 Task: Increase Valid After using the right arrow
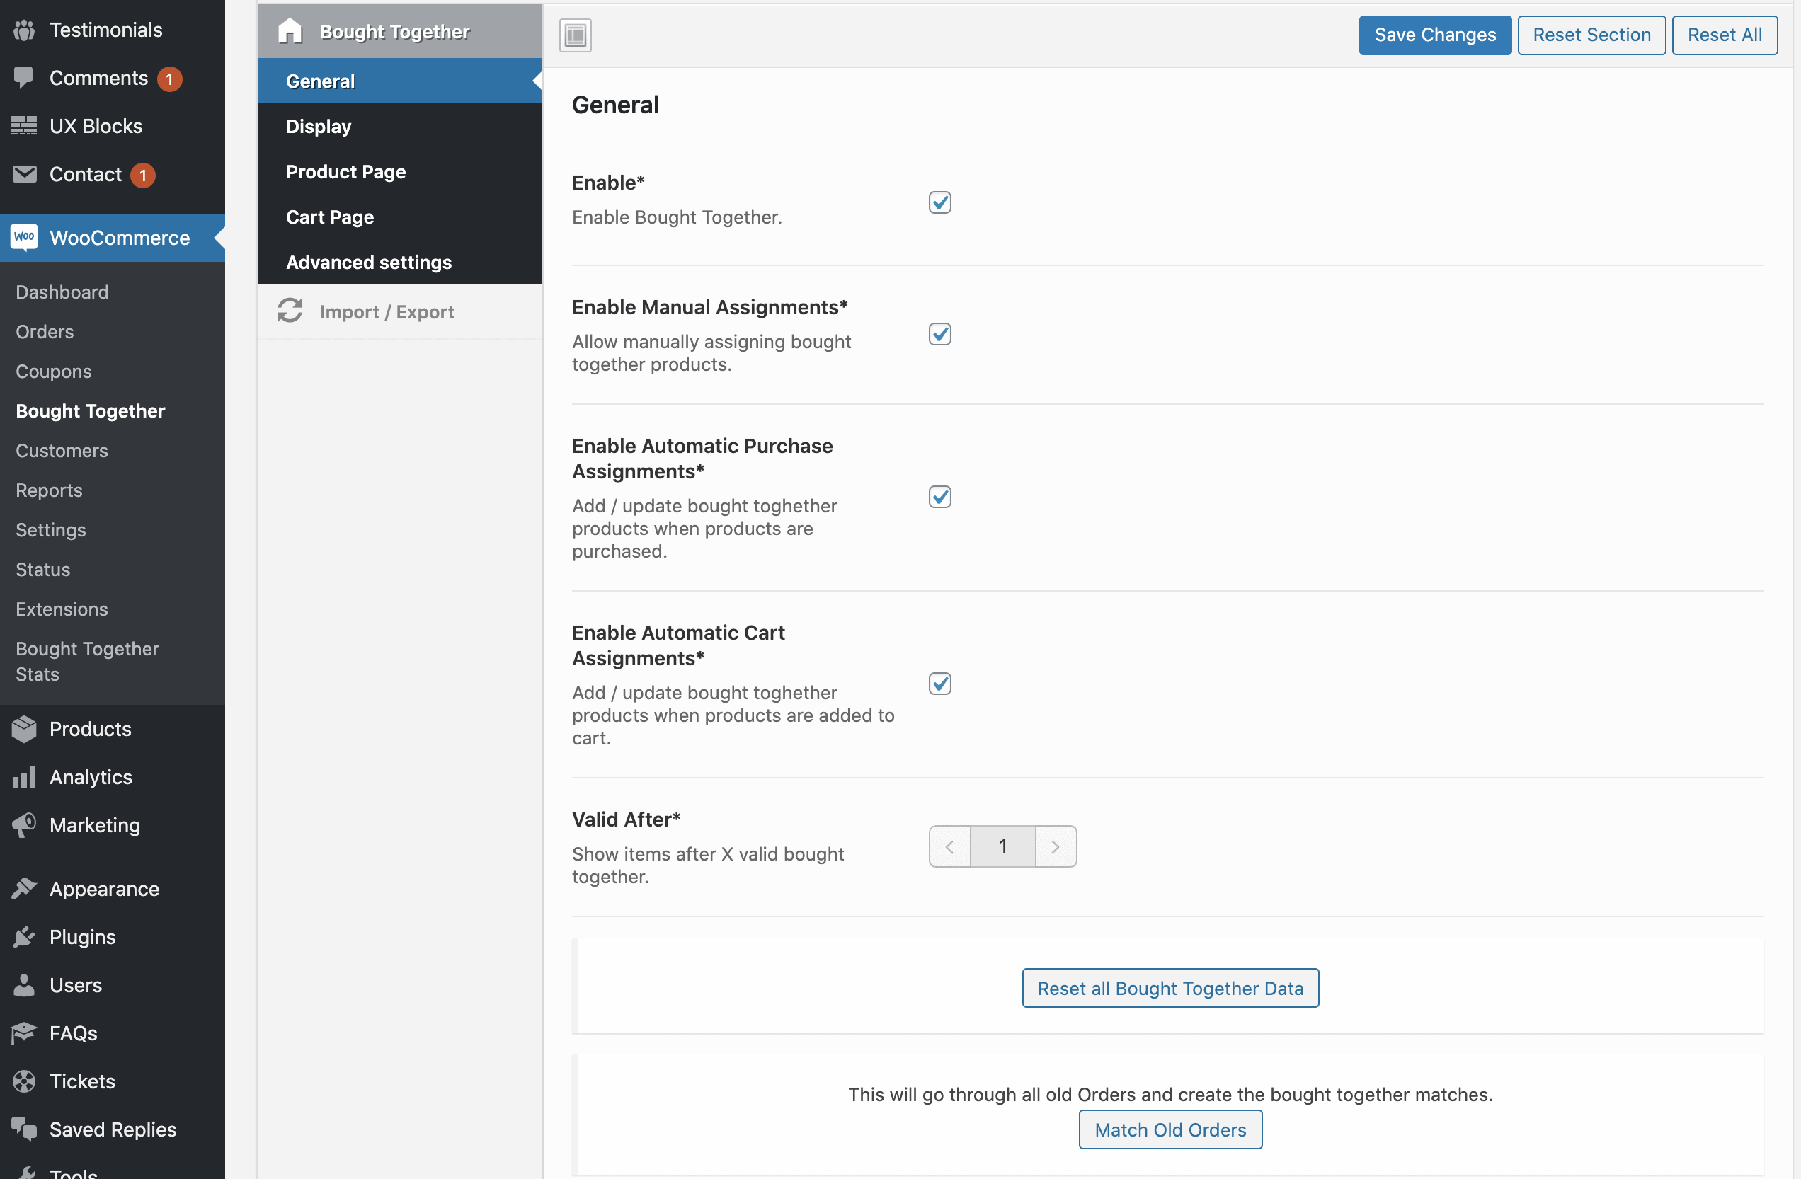click(x=1056, y=846)
